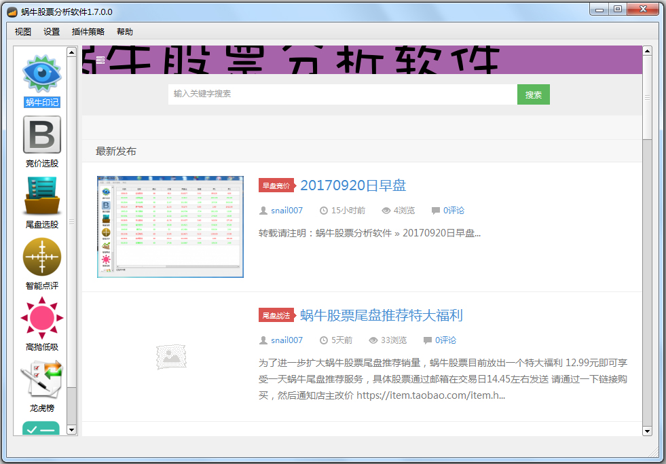Click the 蜗牛印记 label in the sidebar
Viewport: 666px width, 464px height.
point(41,102)
